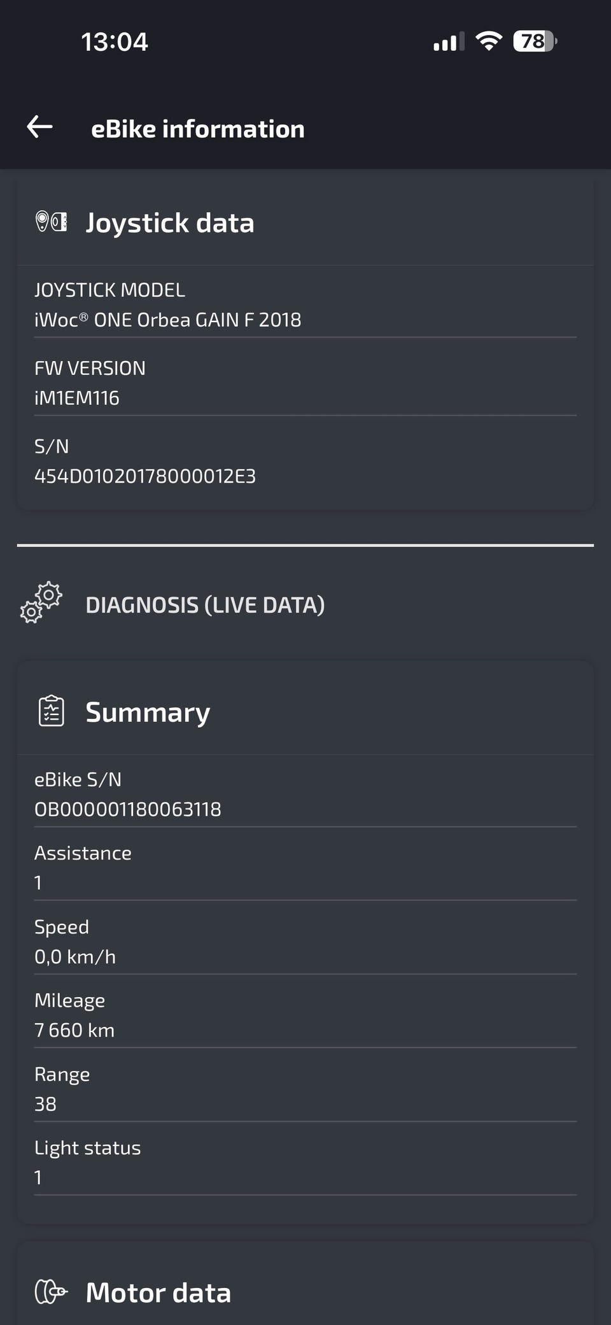Screen dimensions: 611x1325
Task: Tap the battery level indicator
Action: pyautogui.click(x=535, y=41)
